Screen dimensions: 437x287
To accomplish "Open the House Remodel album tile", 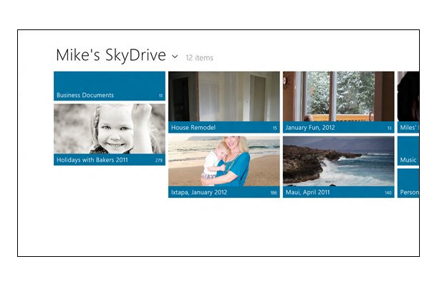I will (224, 102).
